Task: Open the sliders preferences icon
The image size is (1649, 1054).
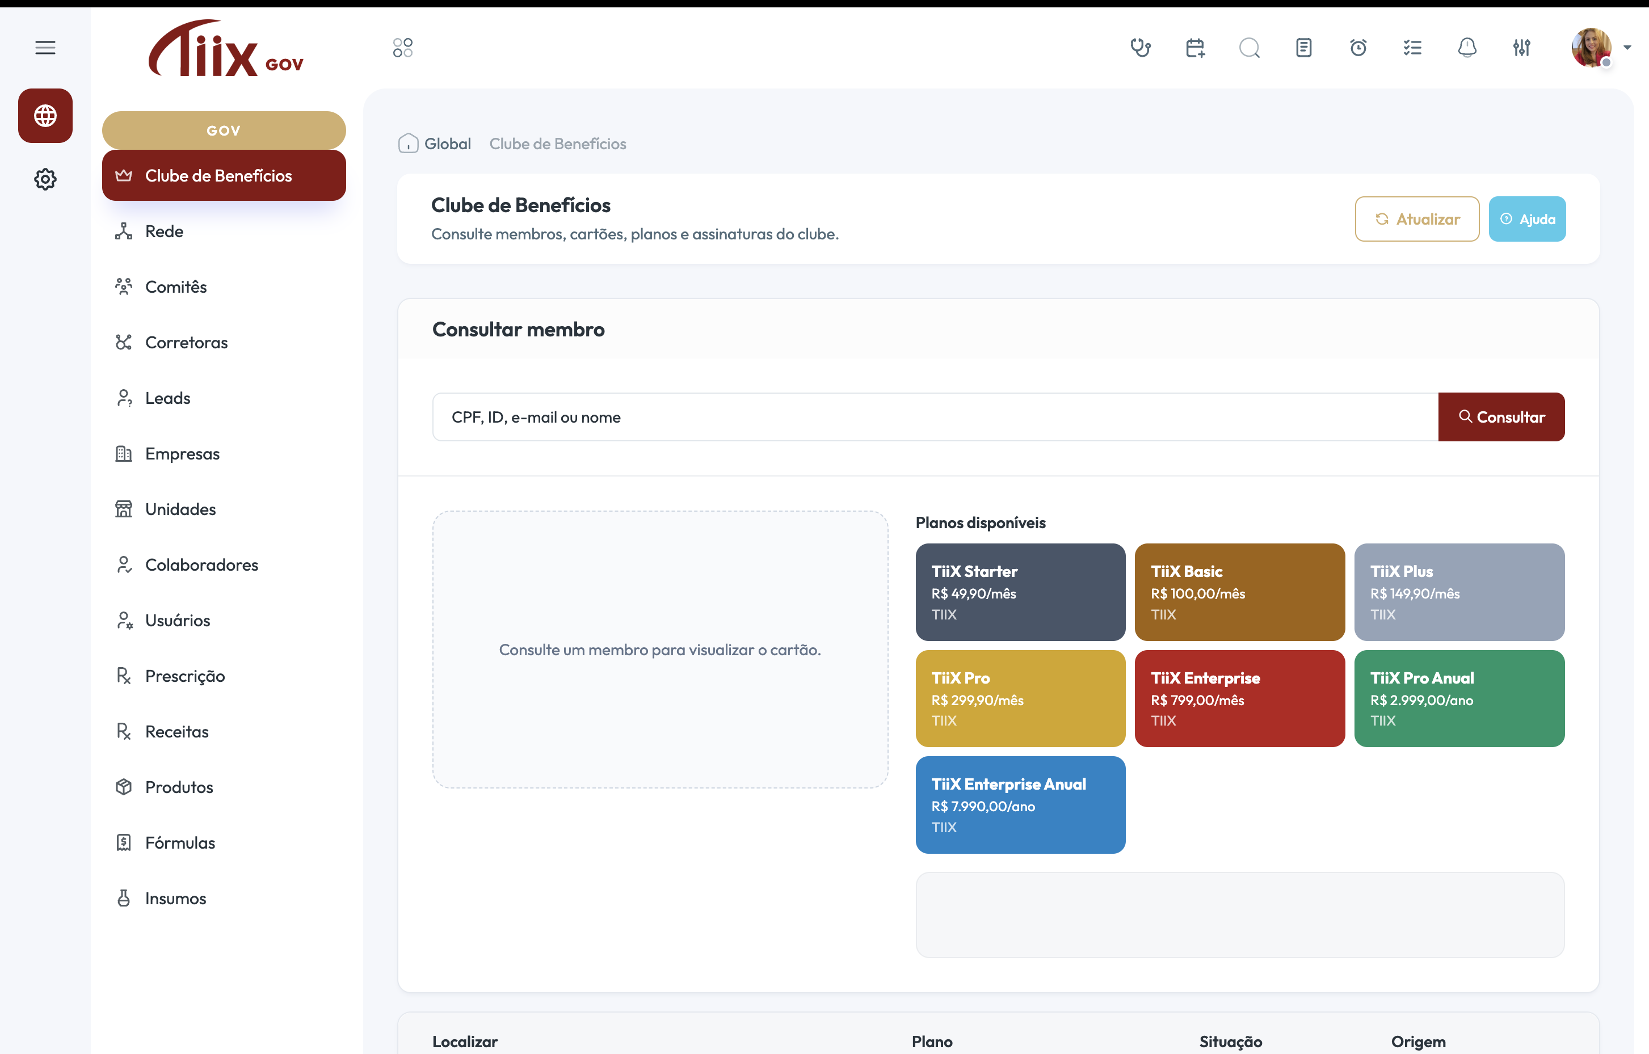Action: (1522, 47)
